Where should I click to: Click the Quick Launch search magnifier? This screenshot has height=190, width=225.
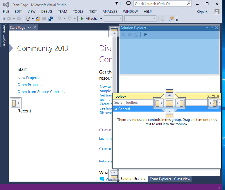pos(188,3)
